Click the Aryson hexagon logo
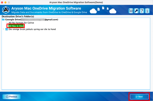This screenshot has height=101, width=153. [6, 10]
